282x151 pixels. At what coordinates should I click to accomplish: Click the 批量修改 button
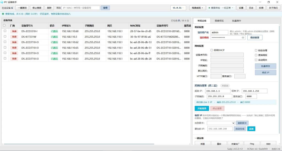265,66
